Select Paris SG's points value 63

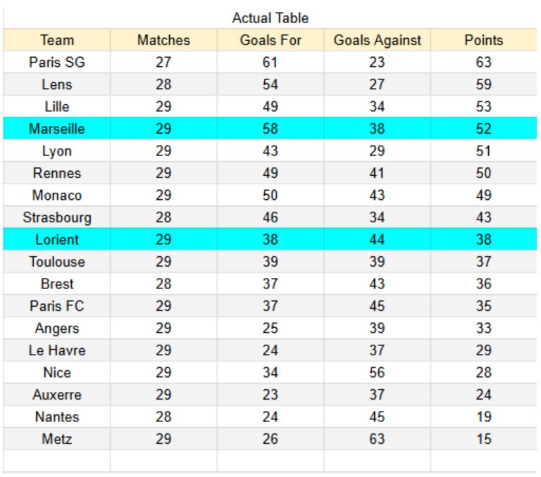[483, 62]
